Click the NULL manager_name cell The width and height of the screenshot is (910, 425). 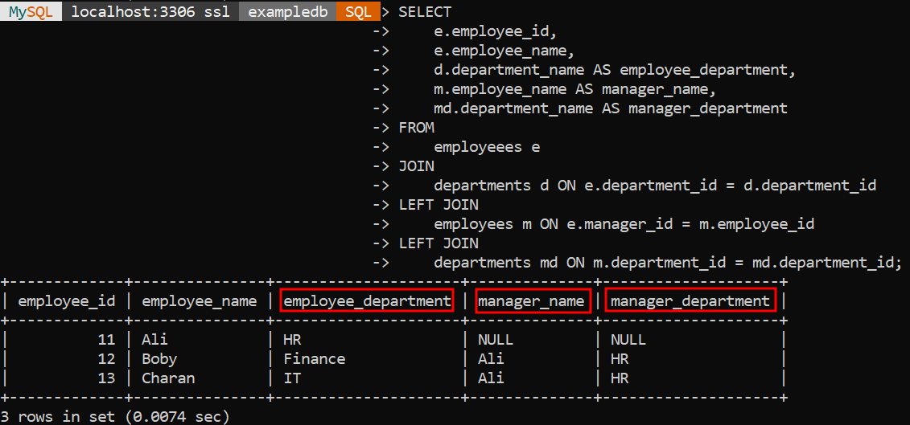click(x=496, y=340)
